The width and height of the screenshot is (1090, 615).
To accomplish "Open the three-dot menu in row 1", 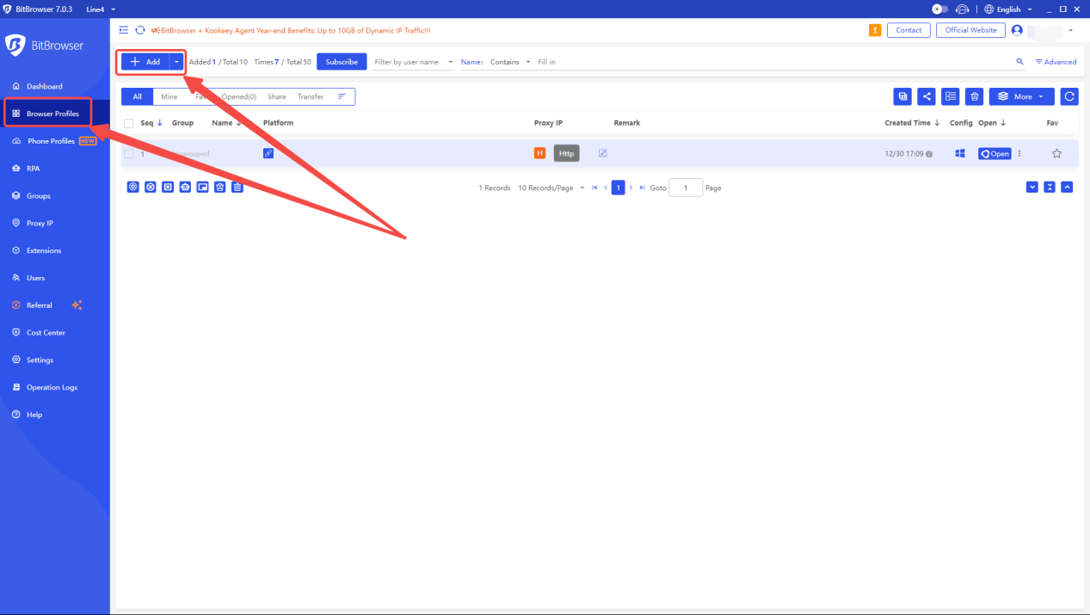I will 1019,154.
